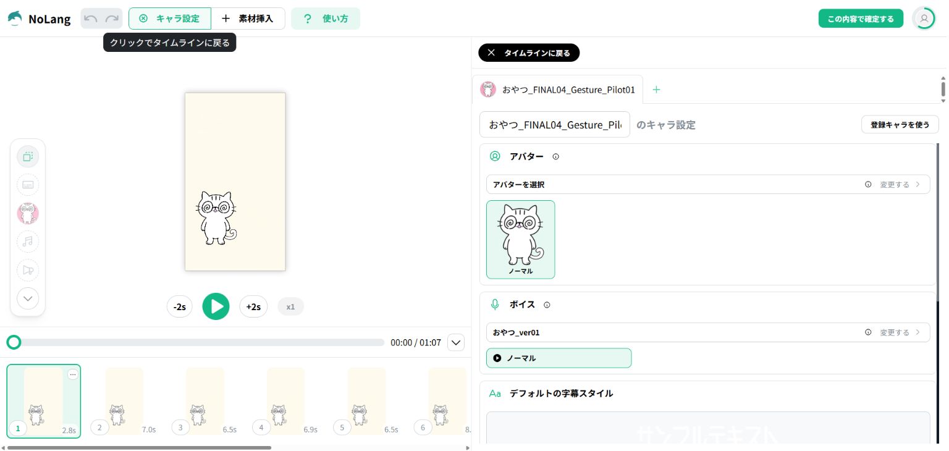Open scene 1 more options menu

[73, 374]
